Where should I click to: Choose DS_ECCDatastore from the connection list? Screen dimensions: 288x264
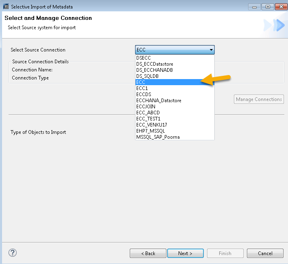tap(175, 64)
